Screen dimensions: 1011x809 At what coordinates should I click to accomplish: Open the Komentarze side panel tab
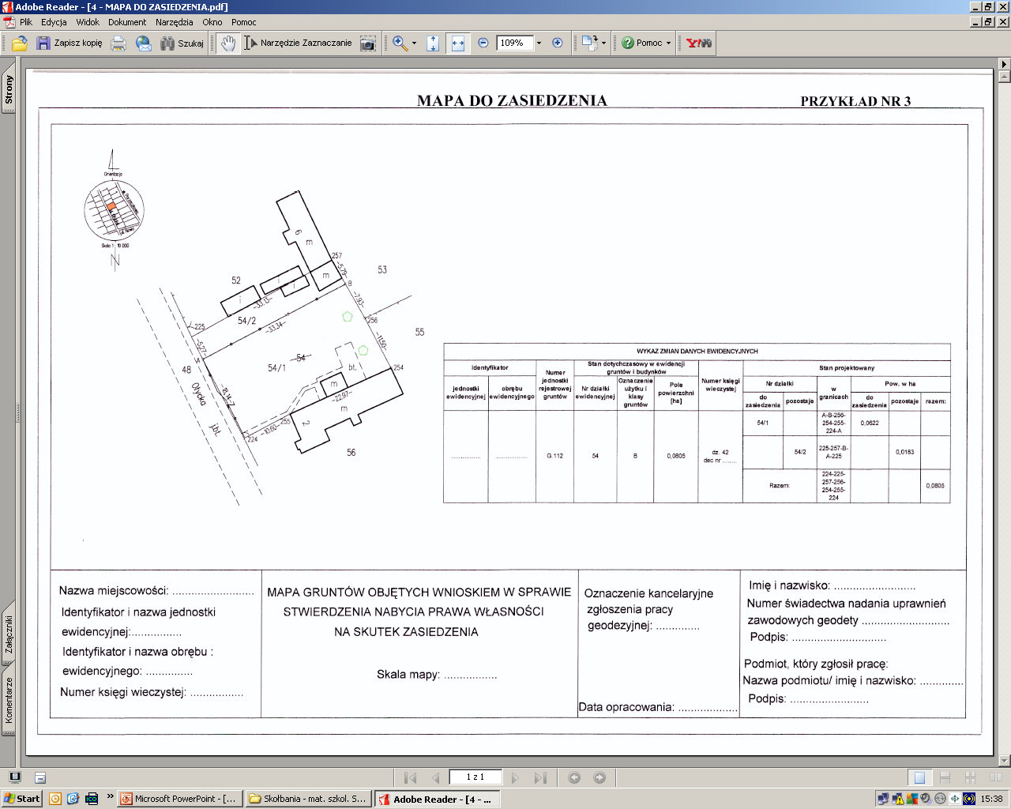[x=9, y=700]
